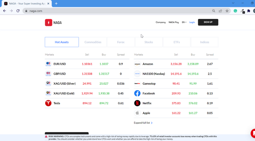Switch to the Stocks tab
Image resolution: width=255 pixels, height=141 pixels.
click(x=149, y=42)
